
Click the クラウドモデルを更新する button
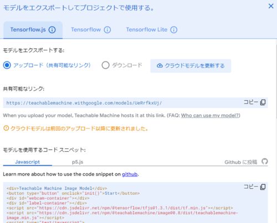(191, 66)
